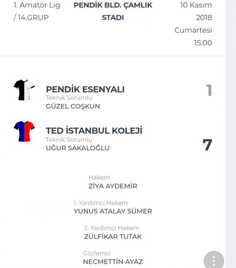Viewport: 236px width, 268px height.
Task: Click the Hakem label above the referee name
Action: (99, 177)
